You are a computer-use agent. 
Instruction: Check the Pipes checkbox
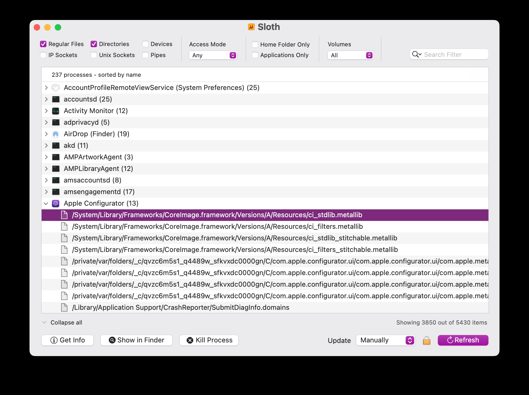(x=145, y=55)
